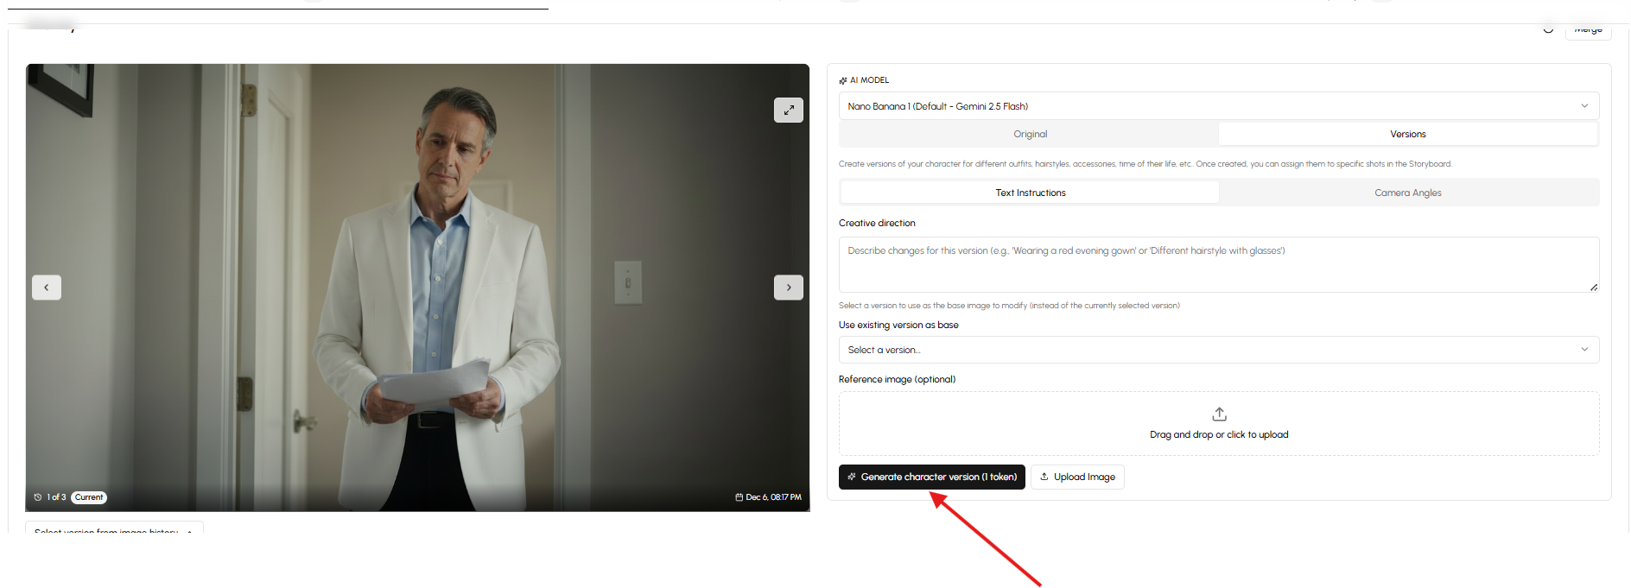This screenshot has width=1631, height=588.
Task: Generate character version for 1 token
Action: 931,477
